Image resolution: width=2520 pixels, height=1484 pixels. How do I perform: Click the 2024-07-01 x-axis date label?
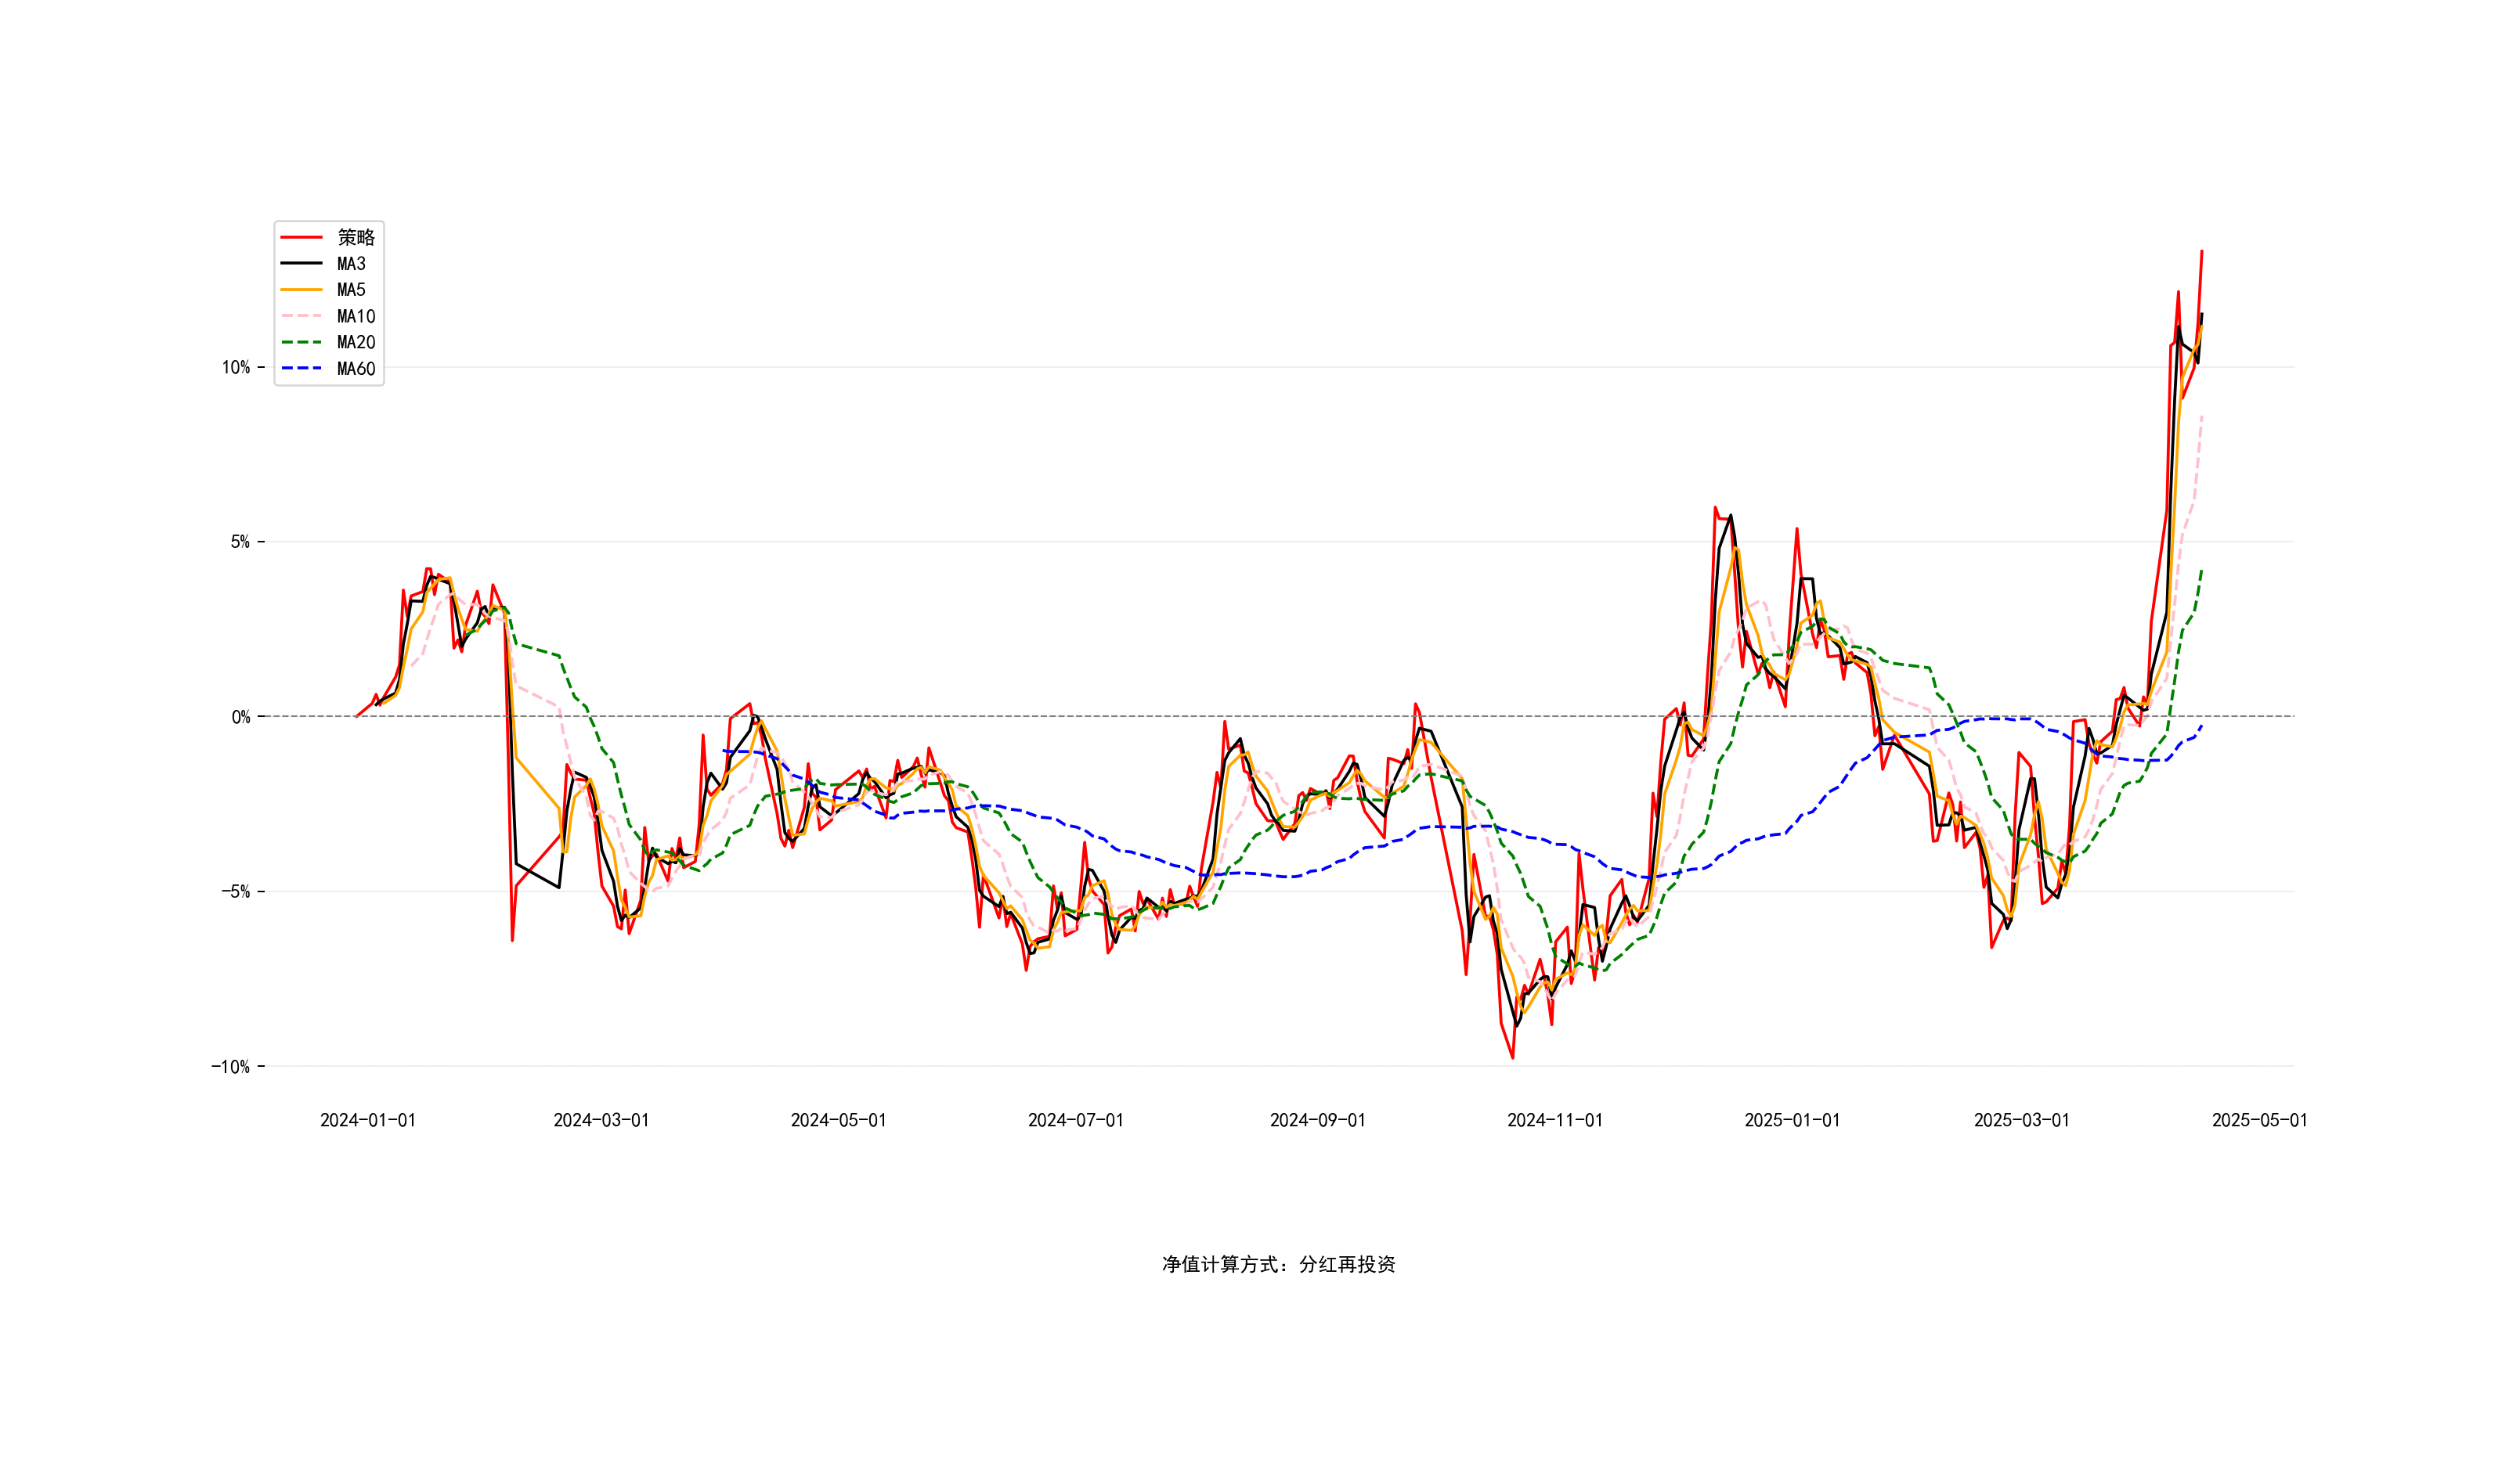[1075, 1120]
